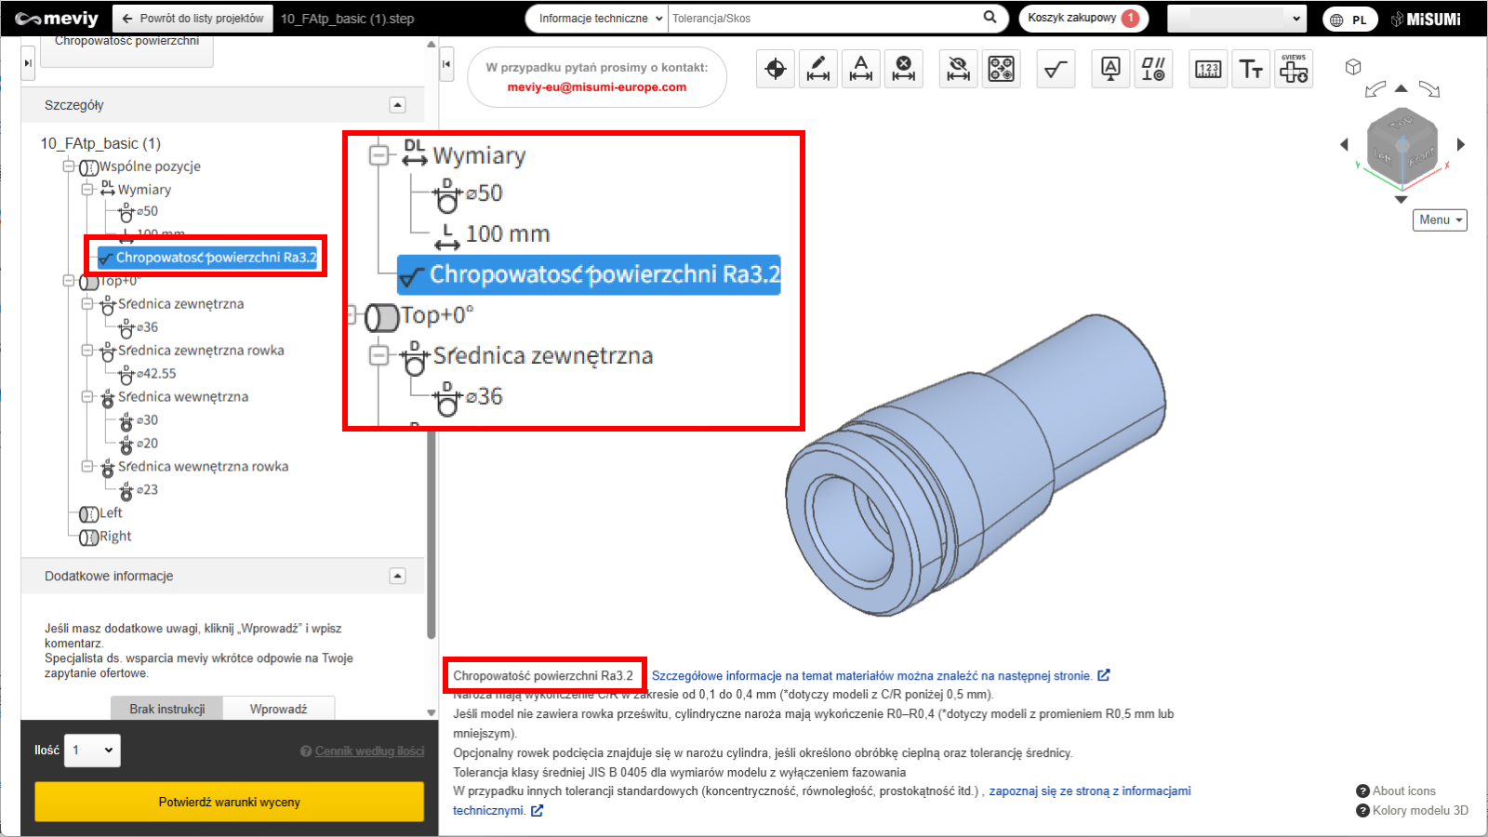
Task: Select the edit dimension pencil tool
Action: coord(818,69)
